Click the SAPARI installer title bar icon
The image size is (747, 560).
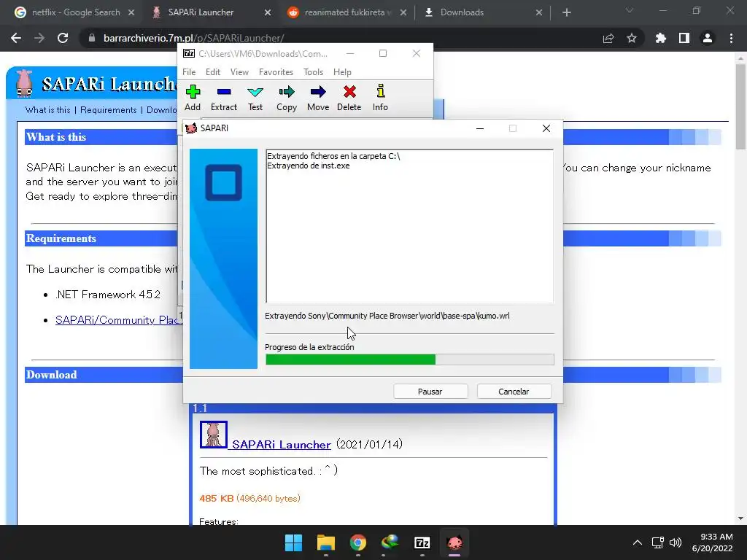tap(191, 128)
